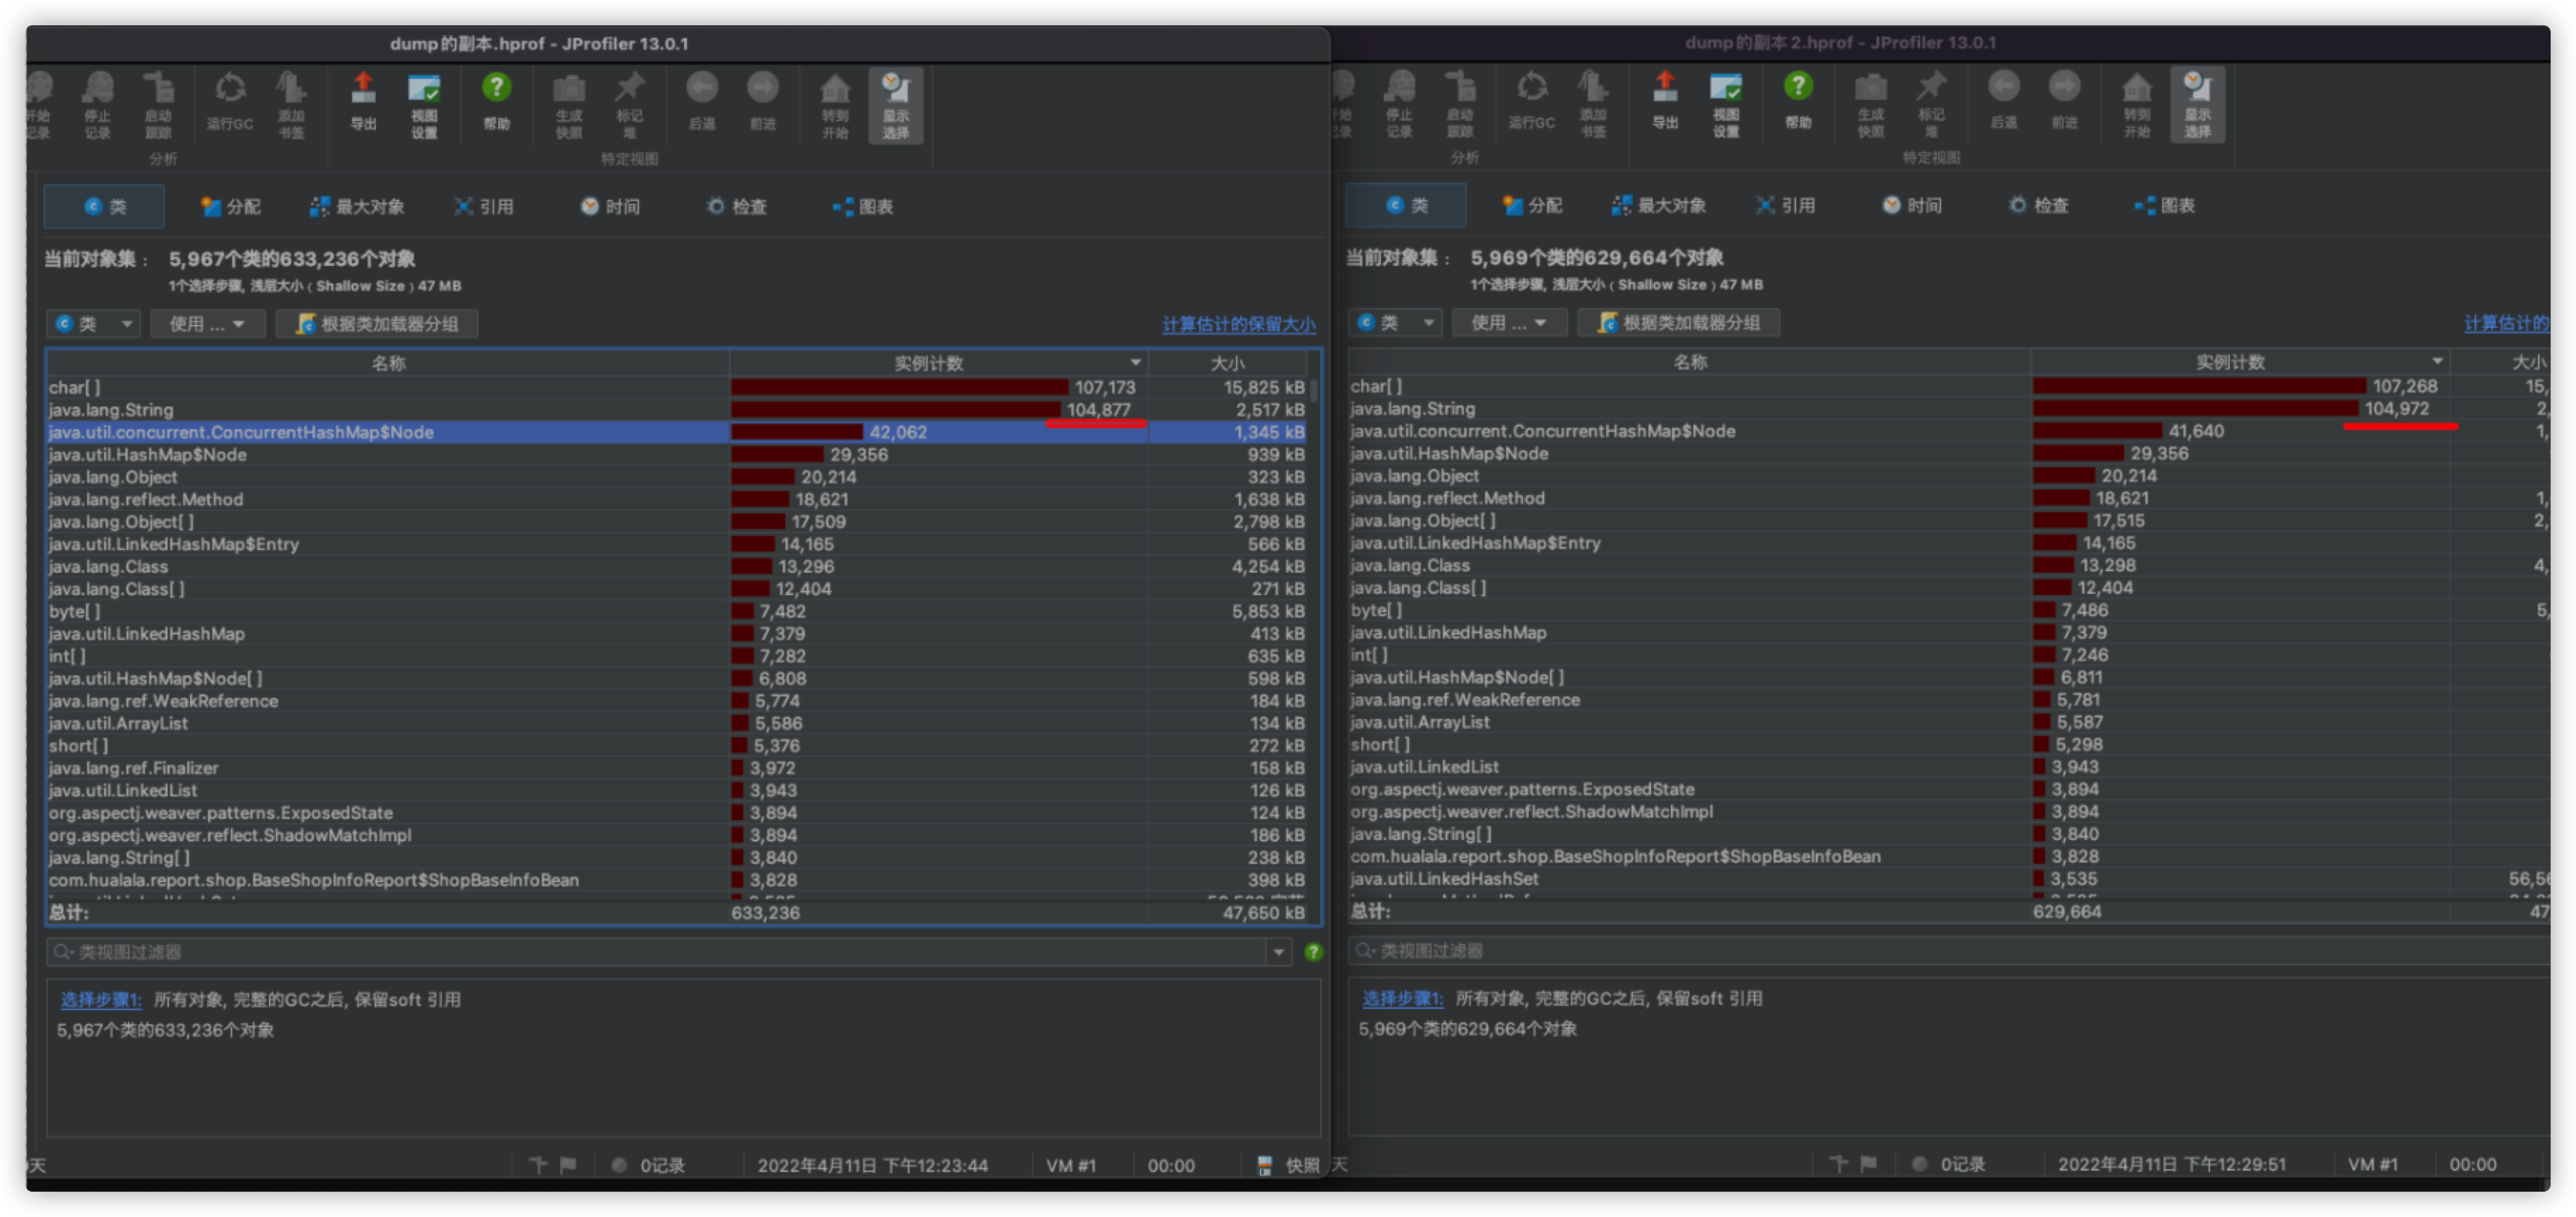Click red instance count bar of java.lang.reflect.Method in left window
Screen dimensions: 2576x1217
760,499
